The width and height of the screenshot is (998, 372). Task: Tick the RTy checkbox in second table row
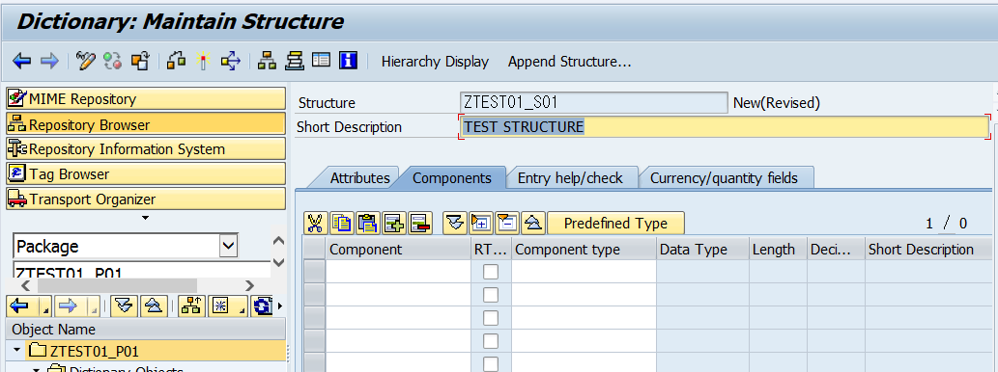click(x=491, y=295)
